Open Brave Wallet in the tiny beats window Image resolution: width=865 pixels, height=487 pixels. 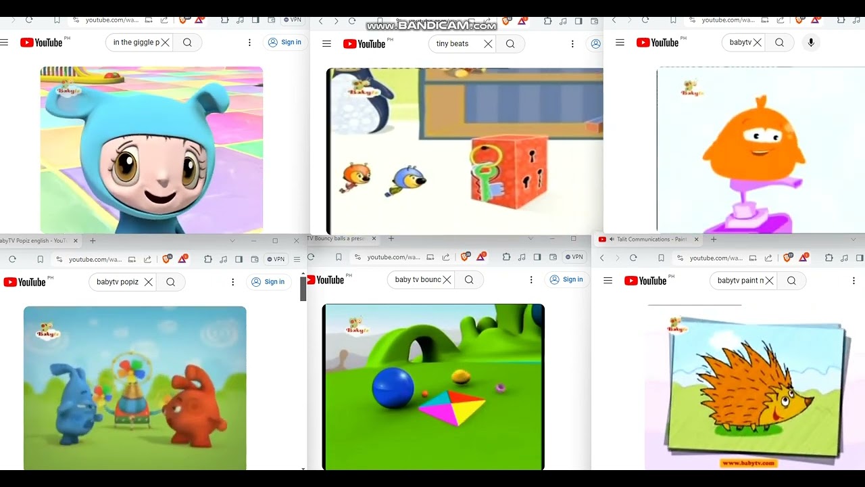[x=595, y=21]
